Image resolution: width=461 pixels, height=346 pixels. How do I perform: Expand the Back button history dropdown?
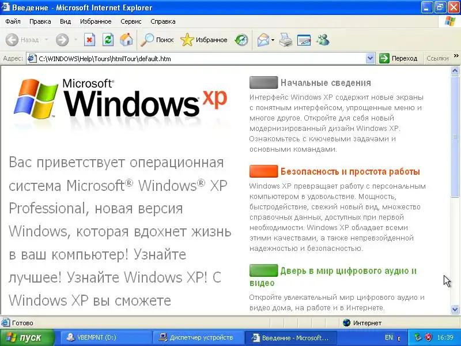[x=46, y=39]
